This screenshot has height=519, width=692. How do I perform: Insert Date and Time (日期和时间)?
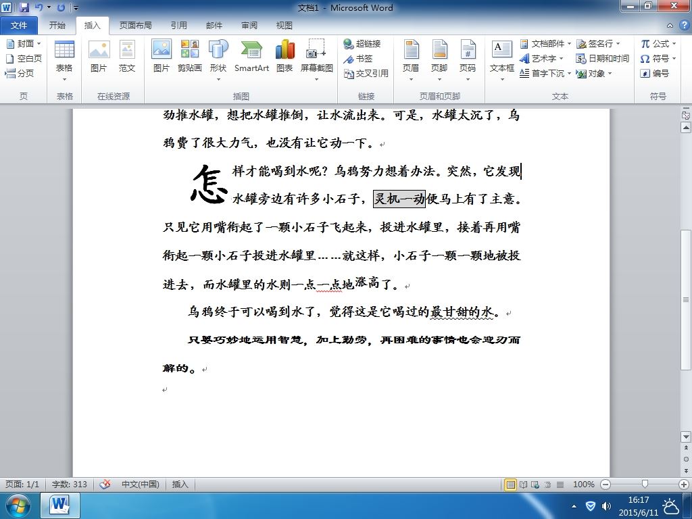602,58
